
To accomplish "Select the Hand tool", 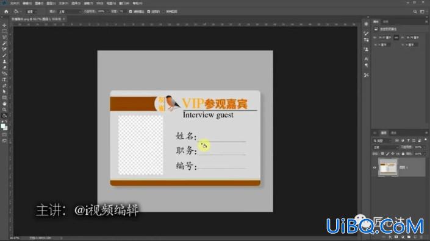I will (x=4, y=103).
